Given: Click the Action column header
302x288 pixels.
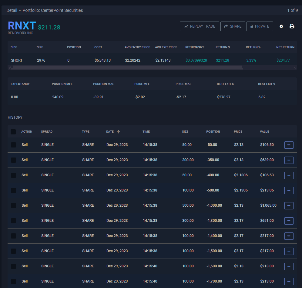Looking at the screenshot, I should click(x=27, y=132).
